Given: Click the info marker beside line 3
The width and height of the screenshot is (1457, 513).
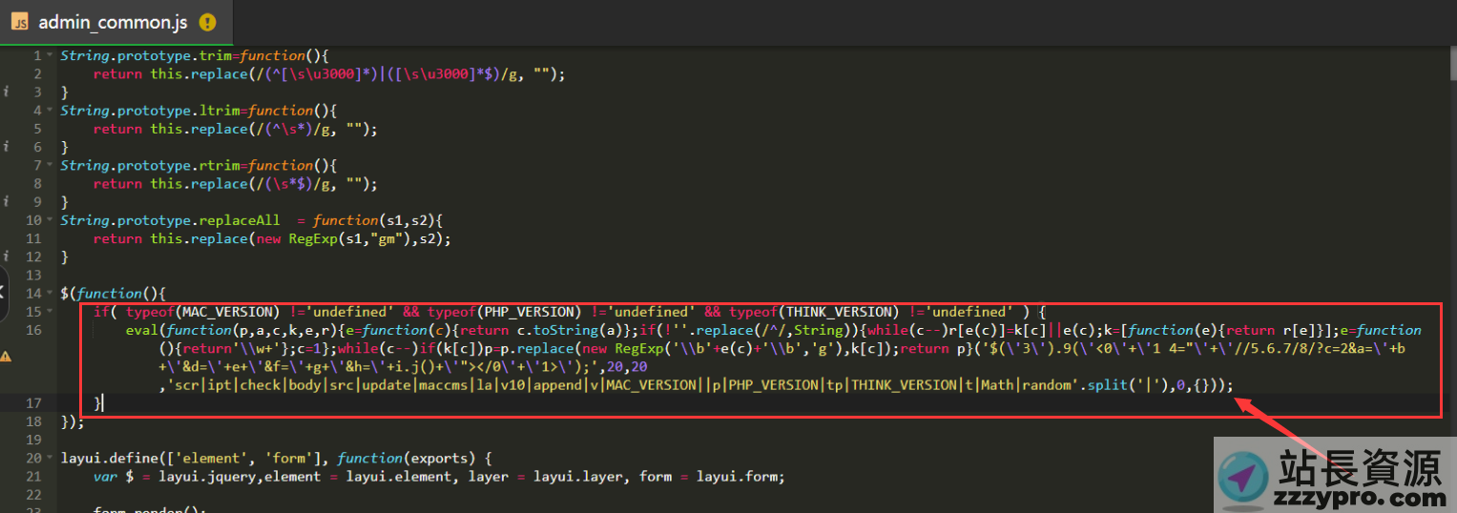Looking at the screenshot, I should (7, 92).
